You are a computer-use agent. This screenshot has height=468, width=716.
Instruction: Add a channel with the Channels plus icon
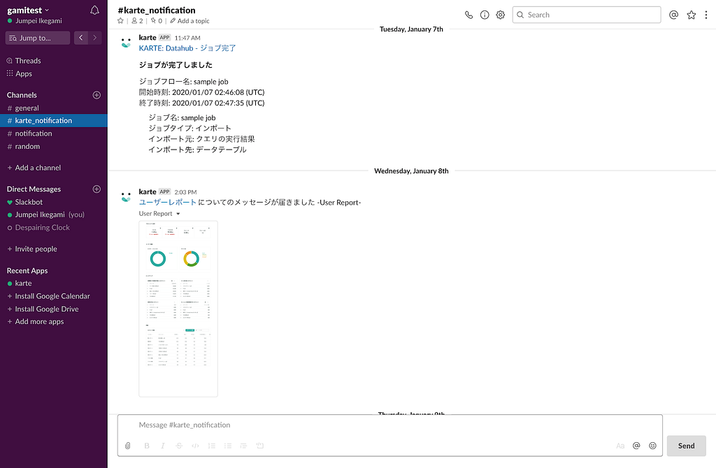(96, 95)
